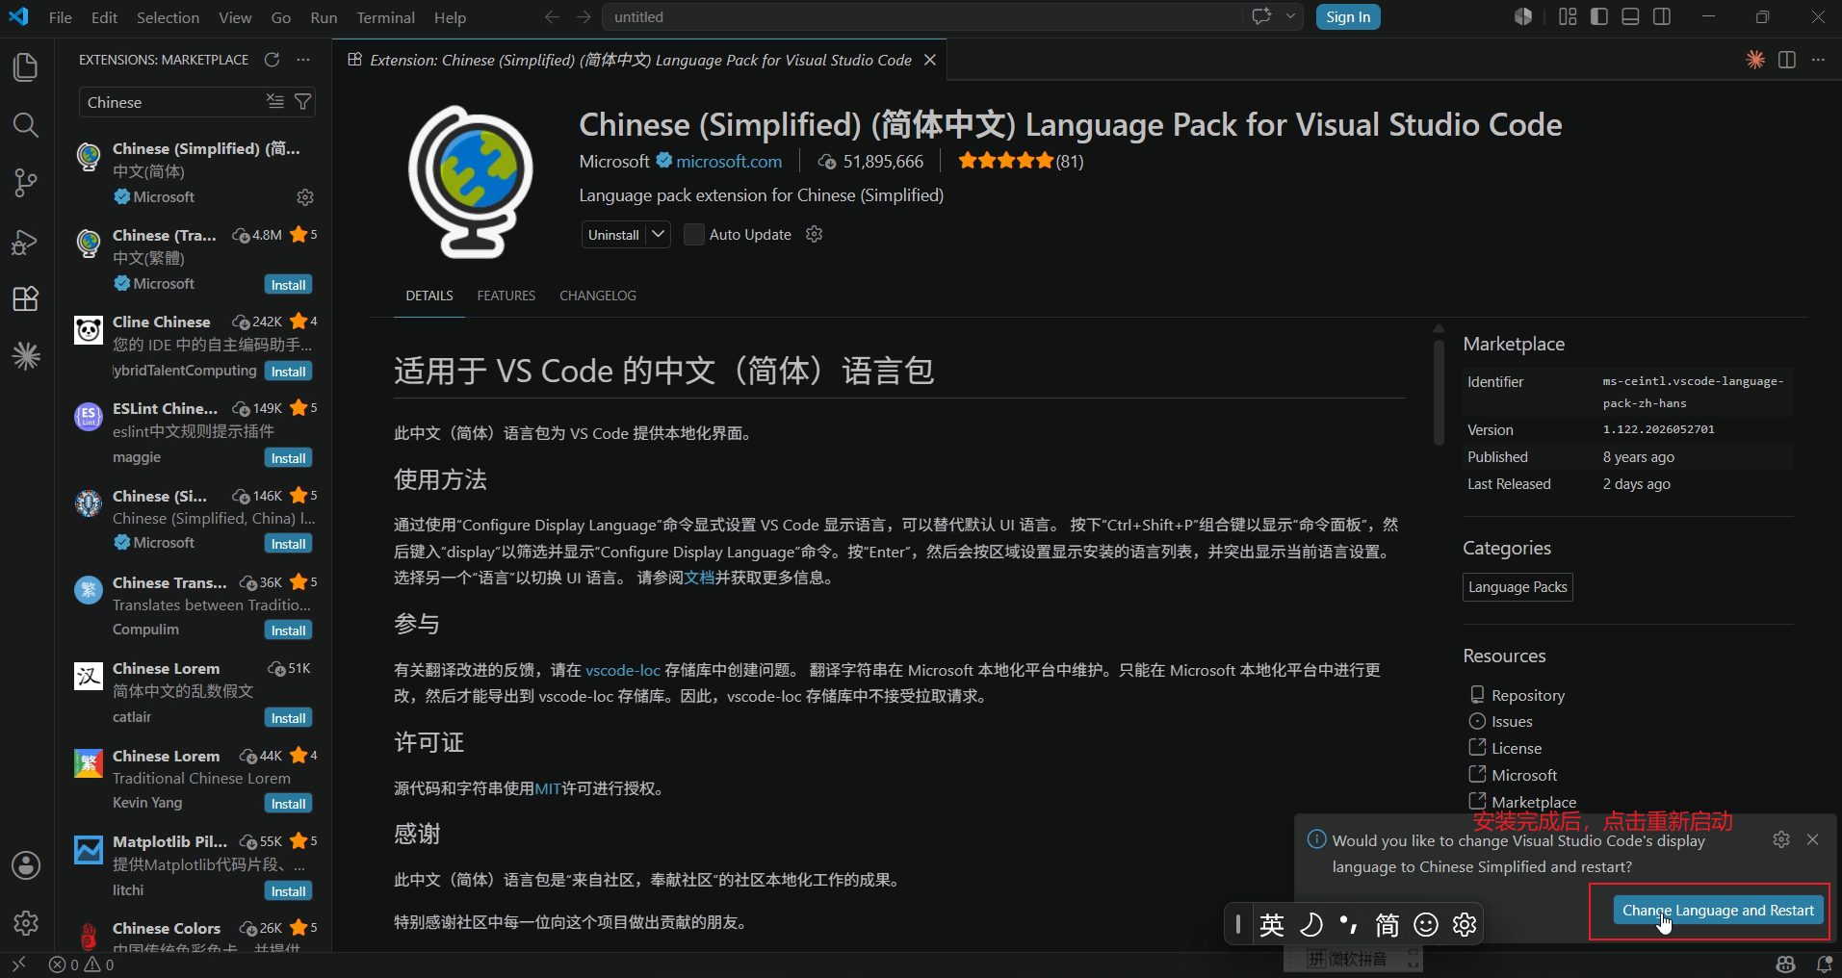Open the Edit menu
This screenshot has width=1842, height=978.
coord(104,17)
